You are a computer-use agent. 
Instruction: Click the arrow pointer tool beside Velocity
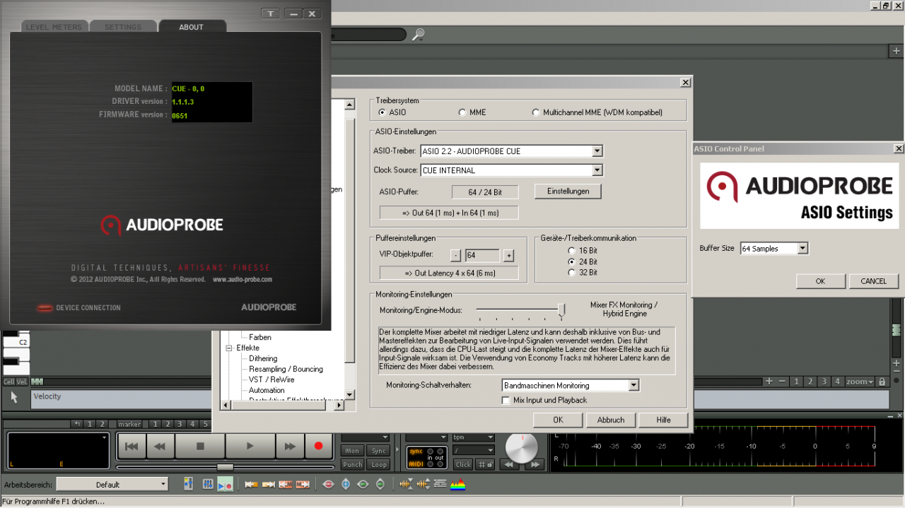click(x=14, y=398)
